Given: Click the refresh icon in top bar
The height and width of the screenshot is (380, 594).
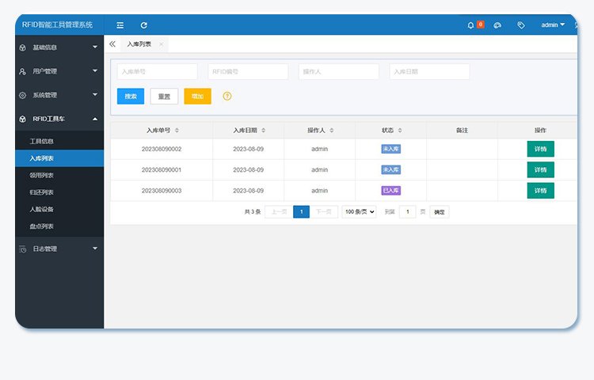Looking at the screenshot, I should [x=143, y=25].
